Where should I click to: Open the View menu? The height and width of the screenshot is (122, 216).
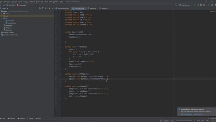pos(9,2)
